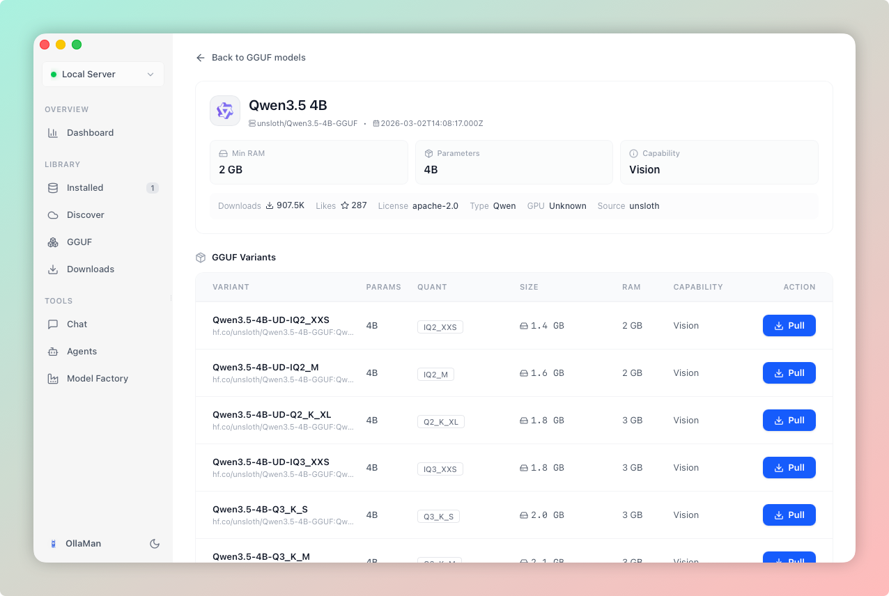Toggle dark mode moon icon

[155, 544]
